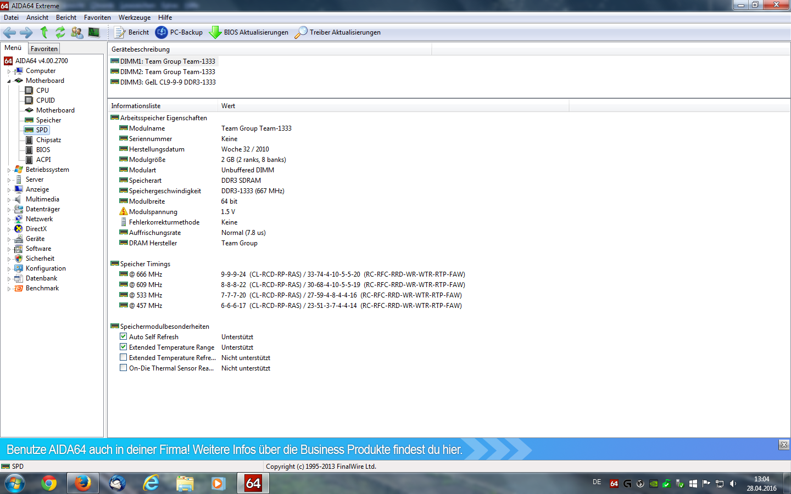Select DIMM1: Team Group Team-1333 module

(x=168, y=61)
